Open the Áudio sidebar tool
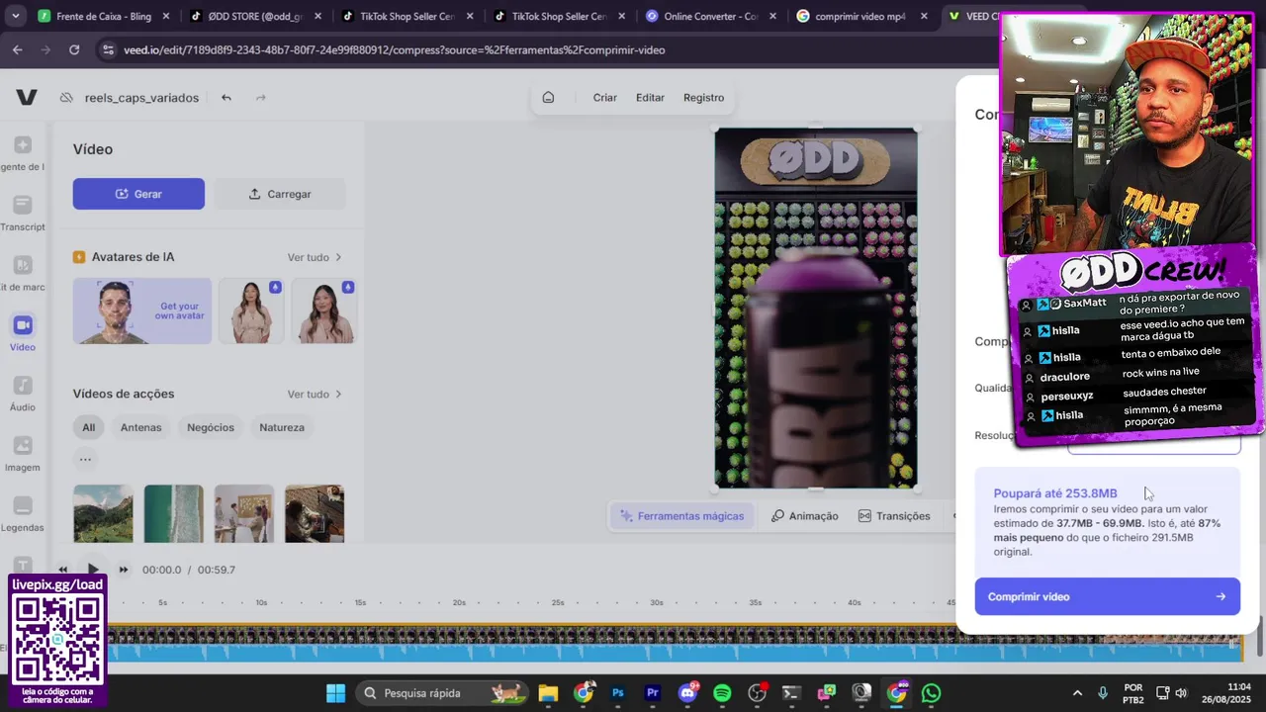 click(x=22, y=394)
